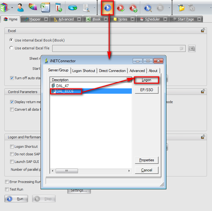Image resolution: width=212 pixels, height=211 pixels.
Task: Click the external Excel file path field
Action: 119,48
